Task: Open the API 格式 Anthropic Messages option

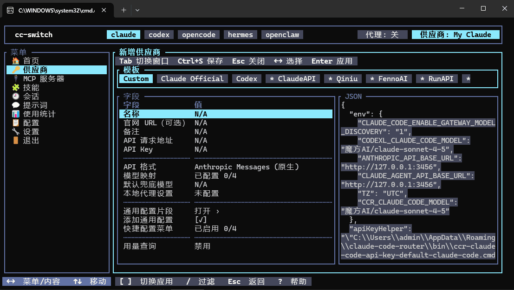Action: 226,167
